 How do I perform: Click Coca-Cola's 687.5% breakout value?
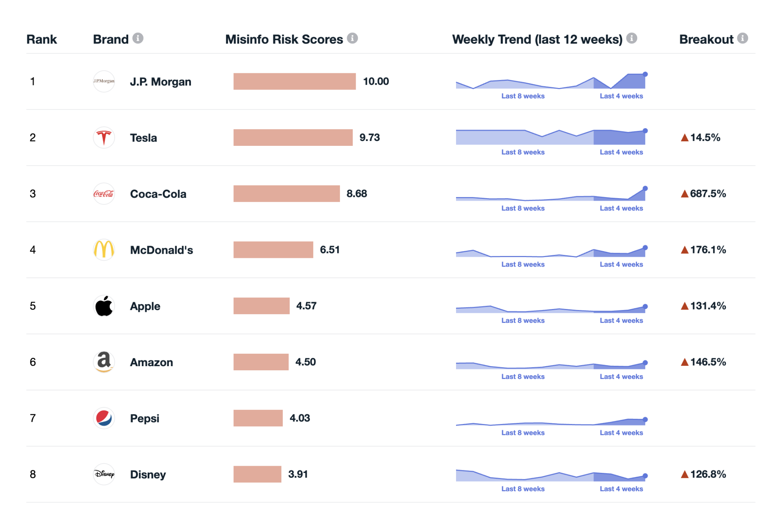click(708, 194)
